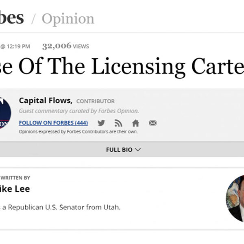The width and height of the screenshot is (244, 244).
Task: Click the Forbes logo
Action: [x=11, y=18]
